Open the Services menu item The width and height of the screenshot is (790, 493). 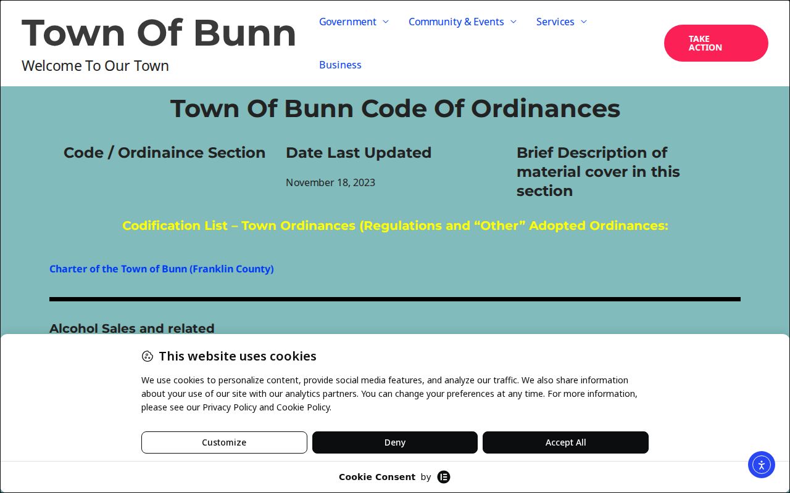[x=555, y=22]
